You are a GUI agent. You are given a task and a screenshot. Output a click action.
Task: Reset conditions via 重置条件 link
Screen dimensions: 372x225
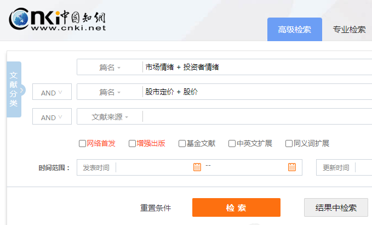pyautogui.click(x=156, y=208)
